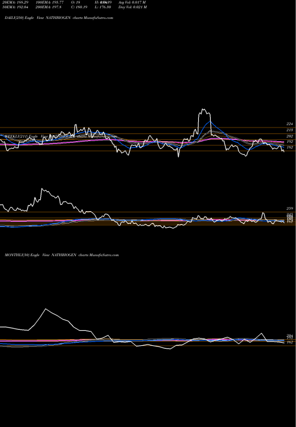Click the 259 price level on weekly chart
This screenshot has height=427, width=296.
[289, 208]
